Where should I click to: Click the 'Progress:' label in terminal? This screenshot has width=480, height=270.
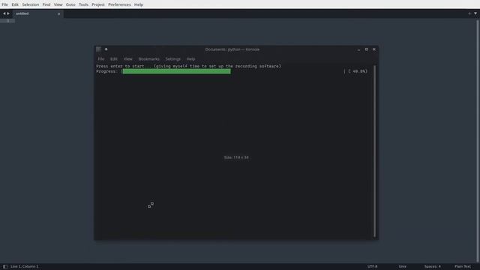[106, 71]
